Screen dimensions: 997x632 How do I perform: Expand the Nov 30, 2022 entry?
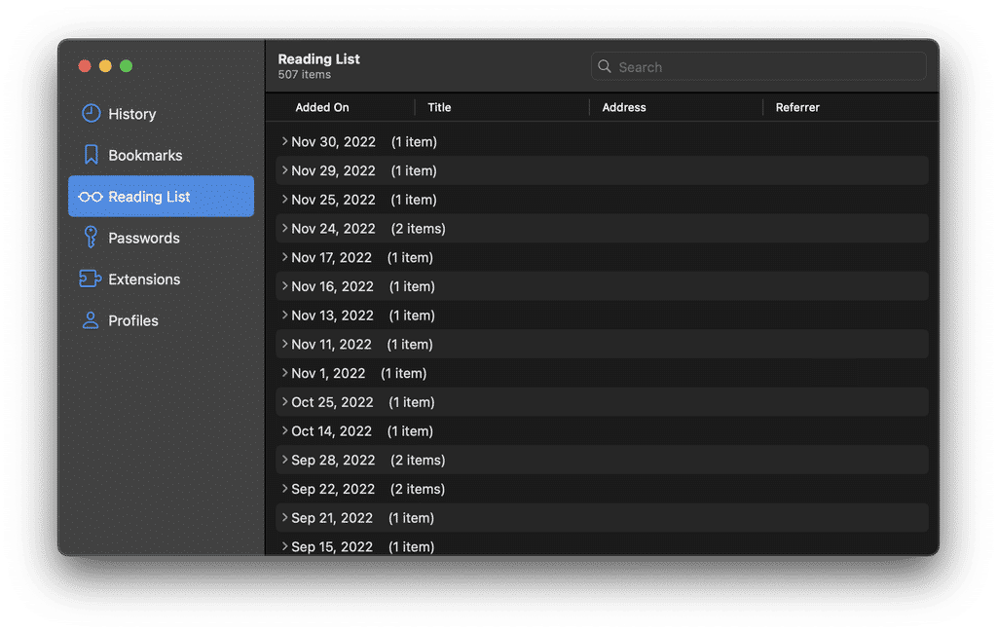(x=283, y=141)
